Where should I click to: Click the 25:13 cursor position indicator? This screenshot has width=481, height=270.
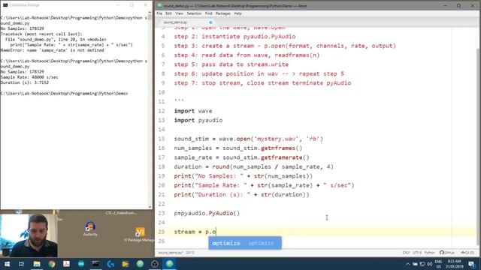(190, 253)
